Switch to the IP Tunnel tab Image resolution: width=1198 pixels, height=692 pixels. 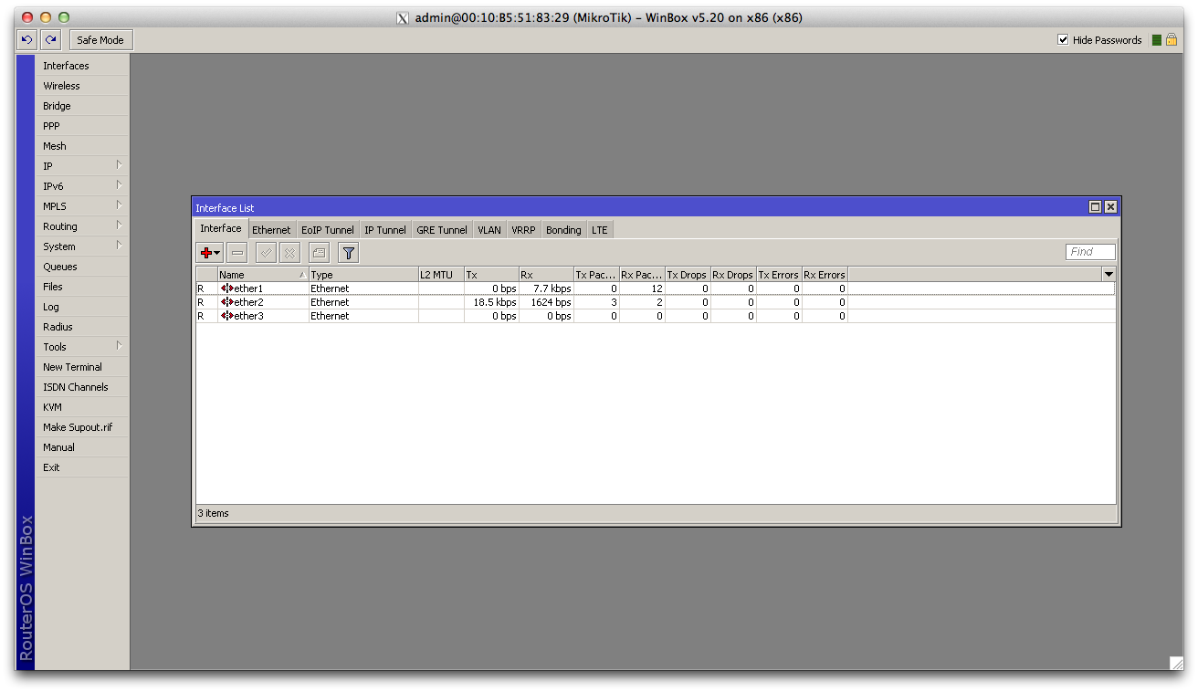(385, 230)
